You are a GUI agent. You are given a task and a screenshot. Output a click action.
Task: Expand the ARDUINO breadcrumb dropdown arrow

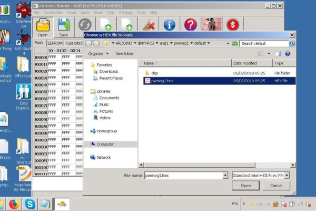pos(135,43)
